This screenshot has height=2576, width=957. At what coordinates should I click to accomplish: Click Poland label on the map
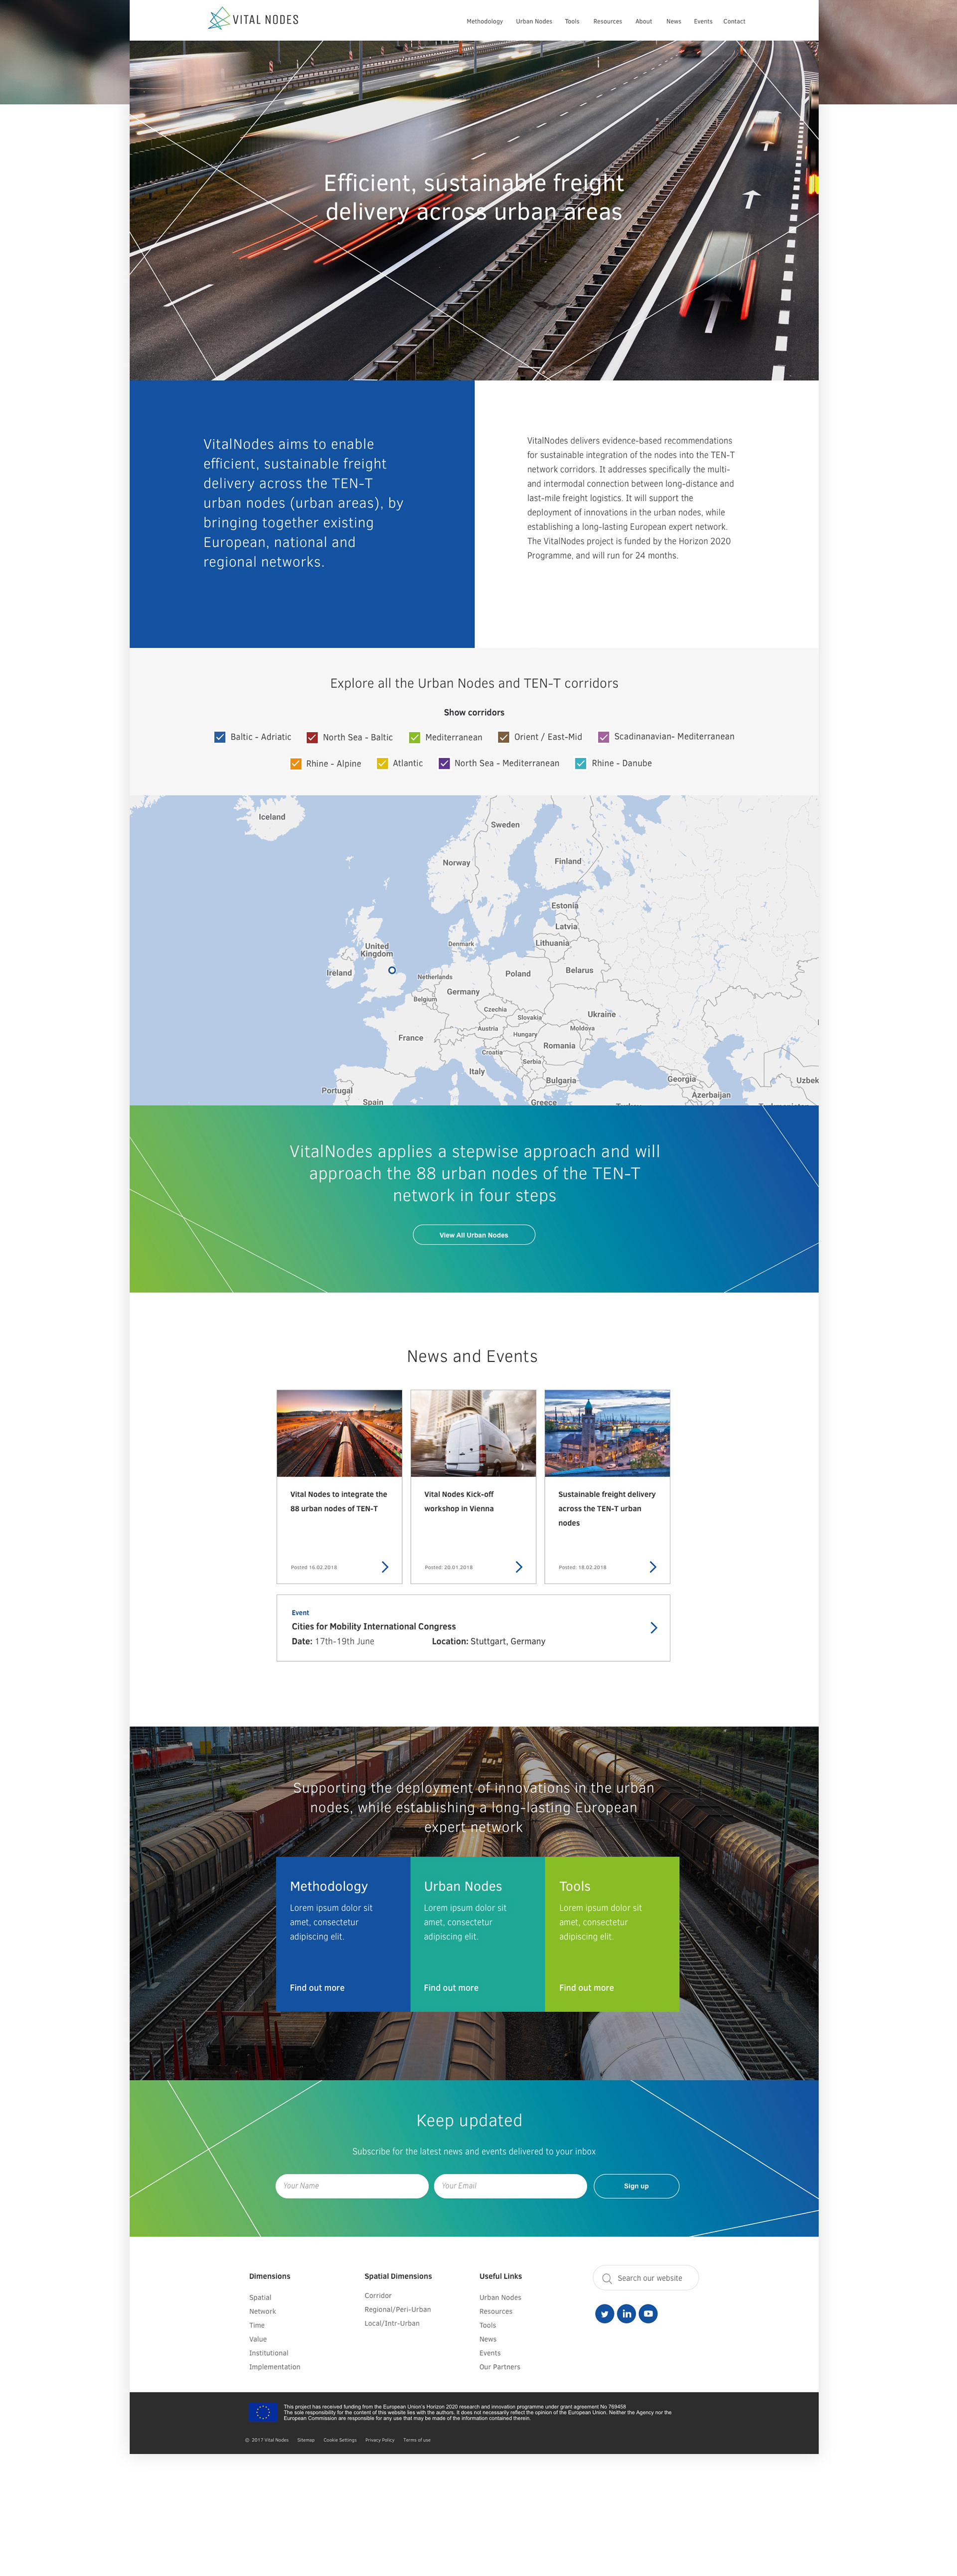518,973
